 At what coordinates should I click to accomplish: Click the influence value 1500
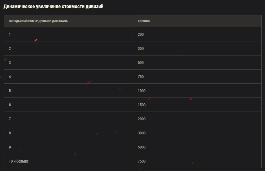(142, 105)
